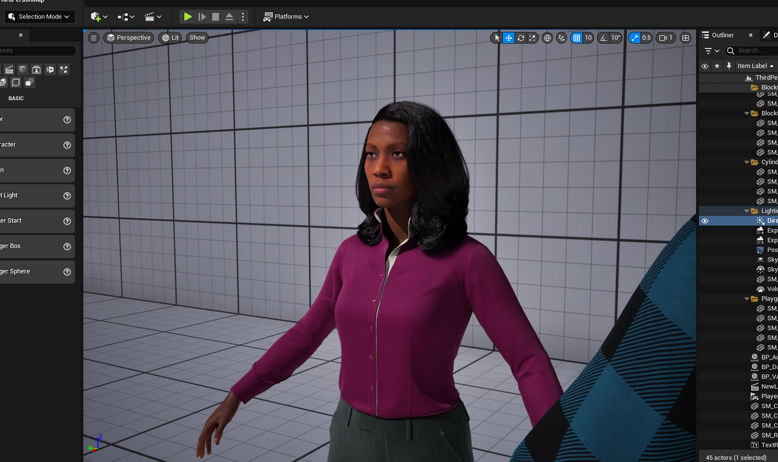Viewport: 778px width, 462px height.
Task: Click the Player Start placement entry
Action: pos(37,221)
